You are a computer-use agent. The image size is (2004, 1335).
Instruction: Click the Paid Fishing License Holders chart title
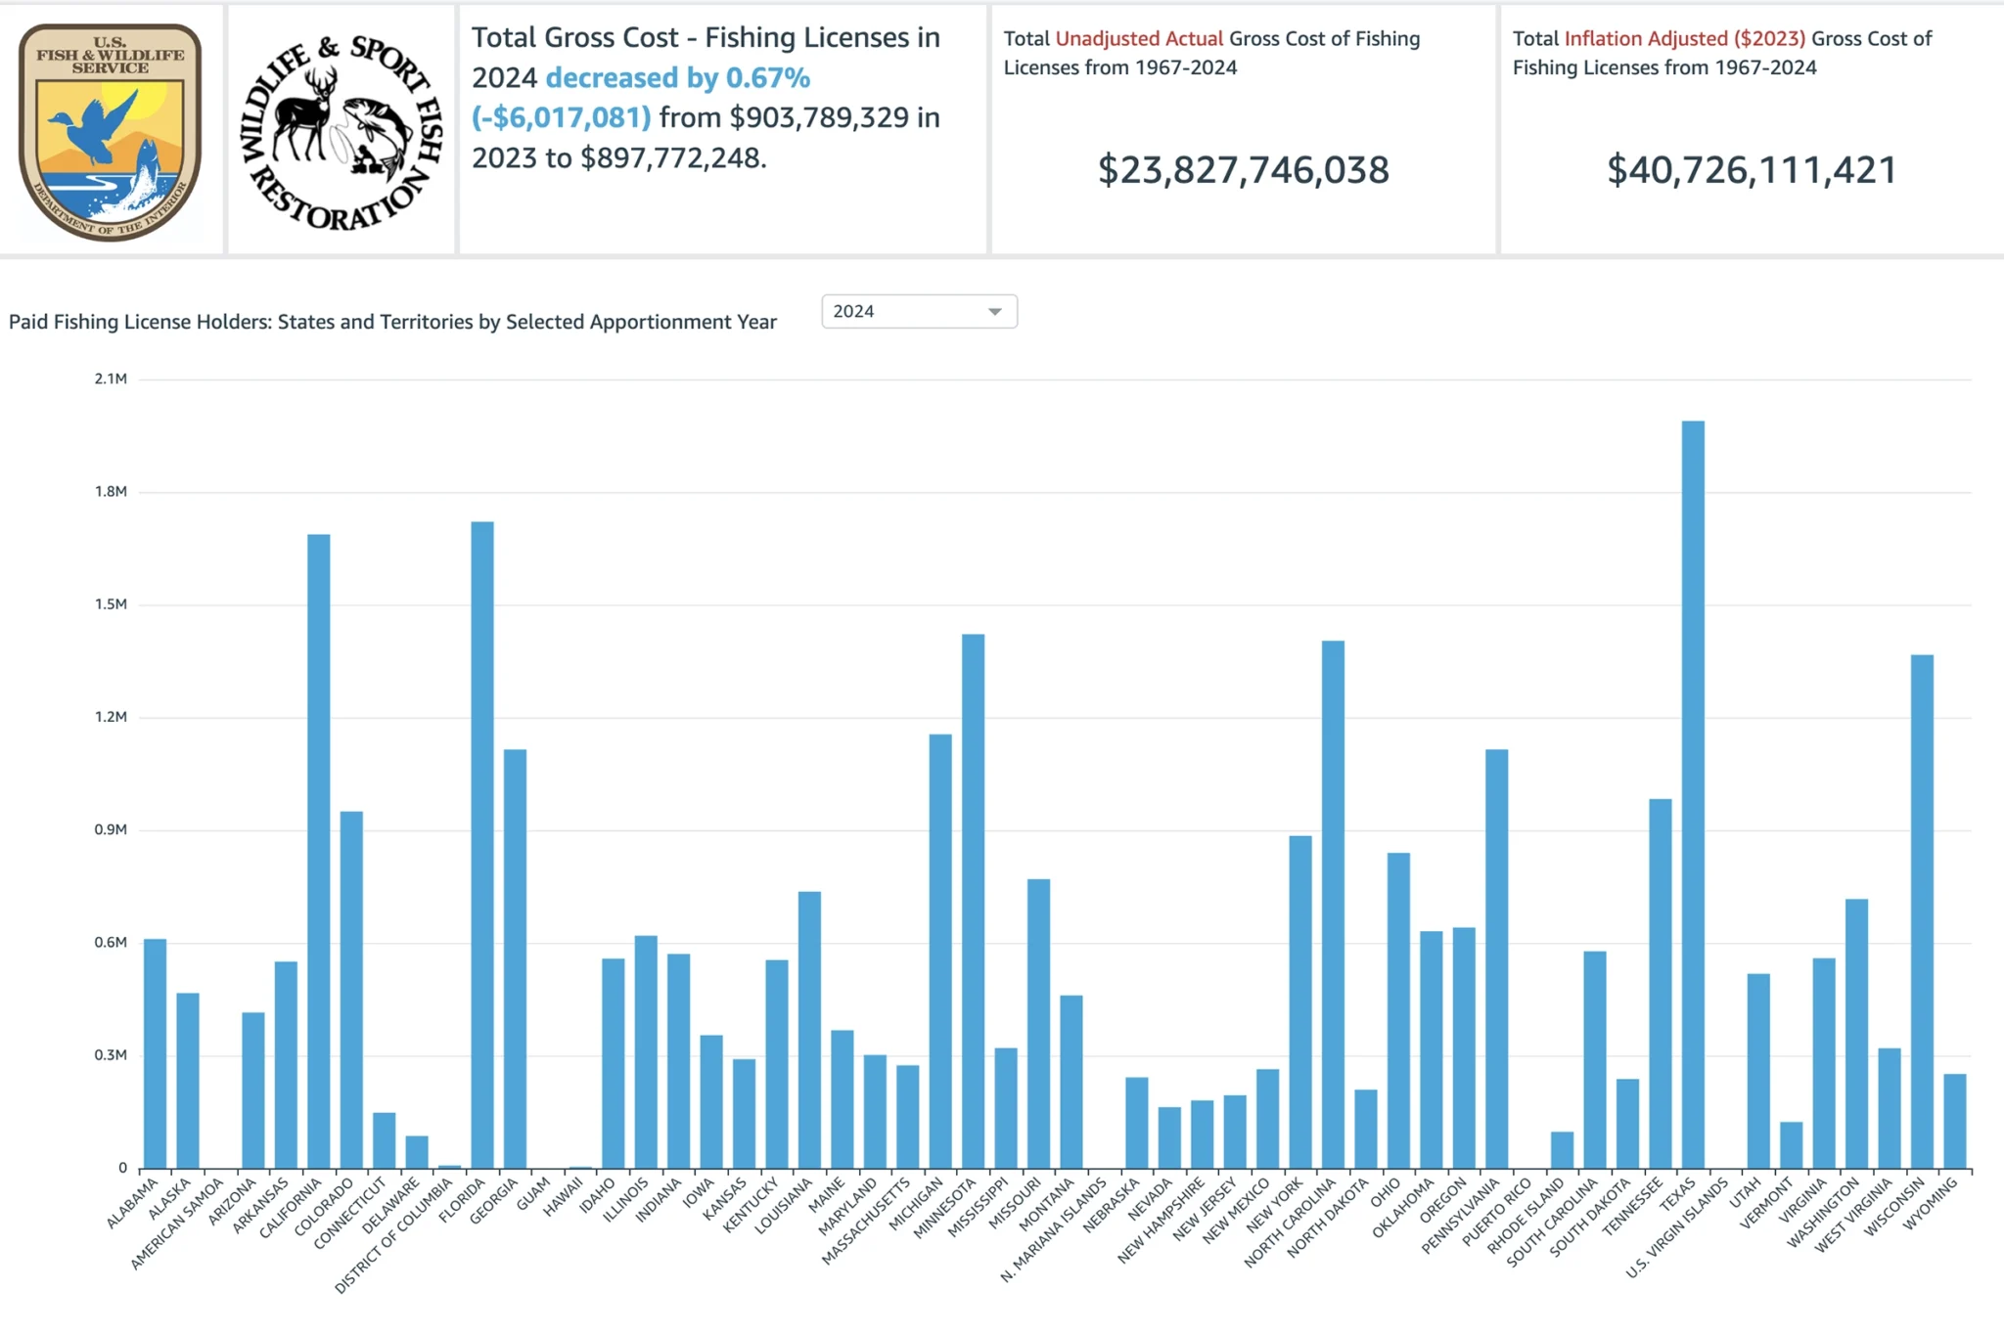[392, 322]
